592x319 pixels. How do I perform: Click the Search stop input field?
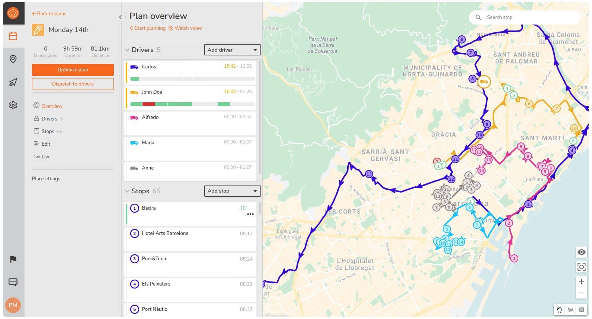[x=528, y=17]
